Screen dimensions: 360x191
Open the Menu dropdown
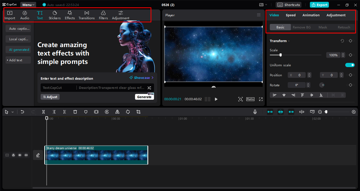(x=28, y=5)
